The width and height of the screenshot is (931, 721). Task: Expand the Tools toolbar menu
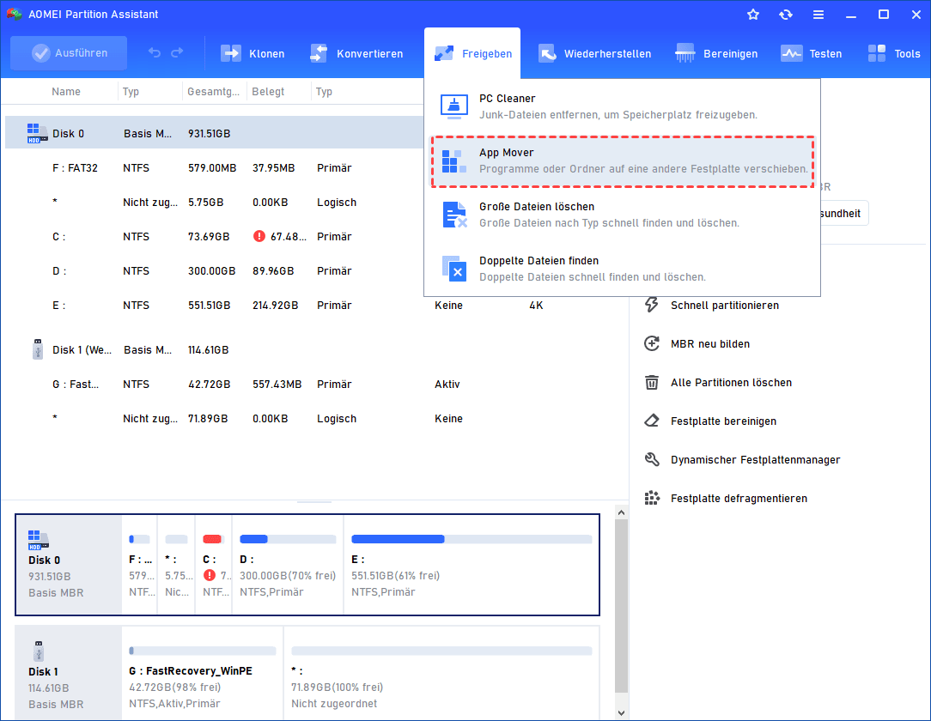893,53
